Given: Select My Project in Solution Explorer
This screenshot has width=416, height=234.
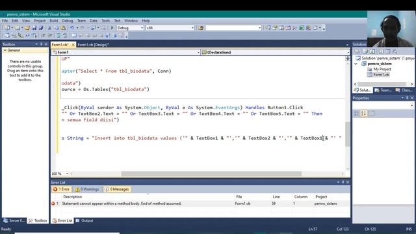Looking at the screenshot, I should pyautogui.click(x=382, y=69).
